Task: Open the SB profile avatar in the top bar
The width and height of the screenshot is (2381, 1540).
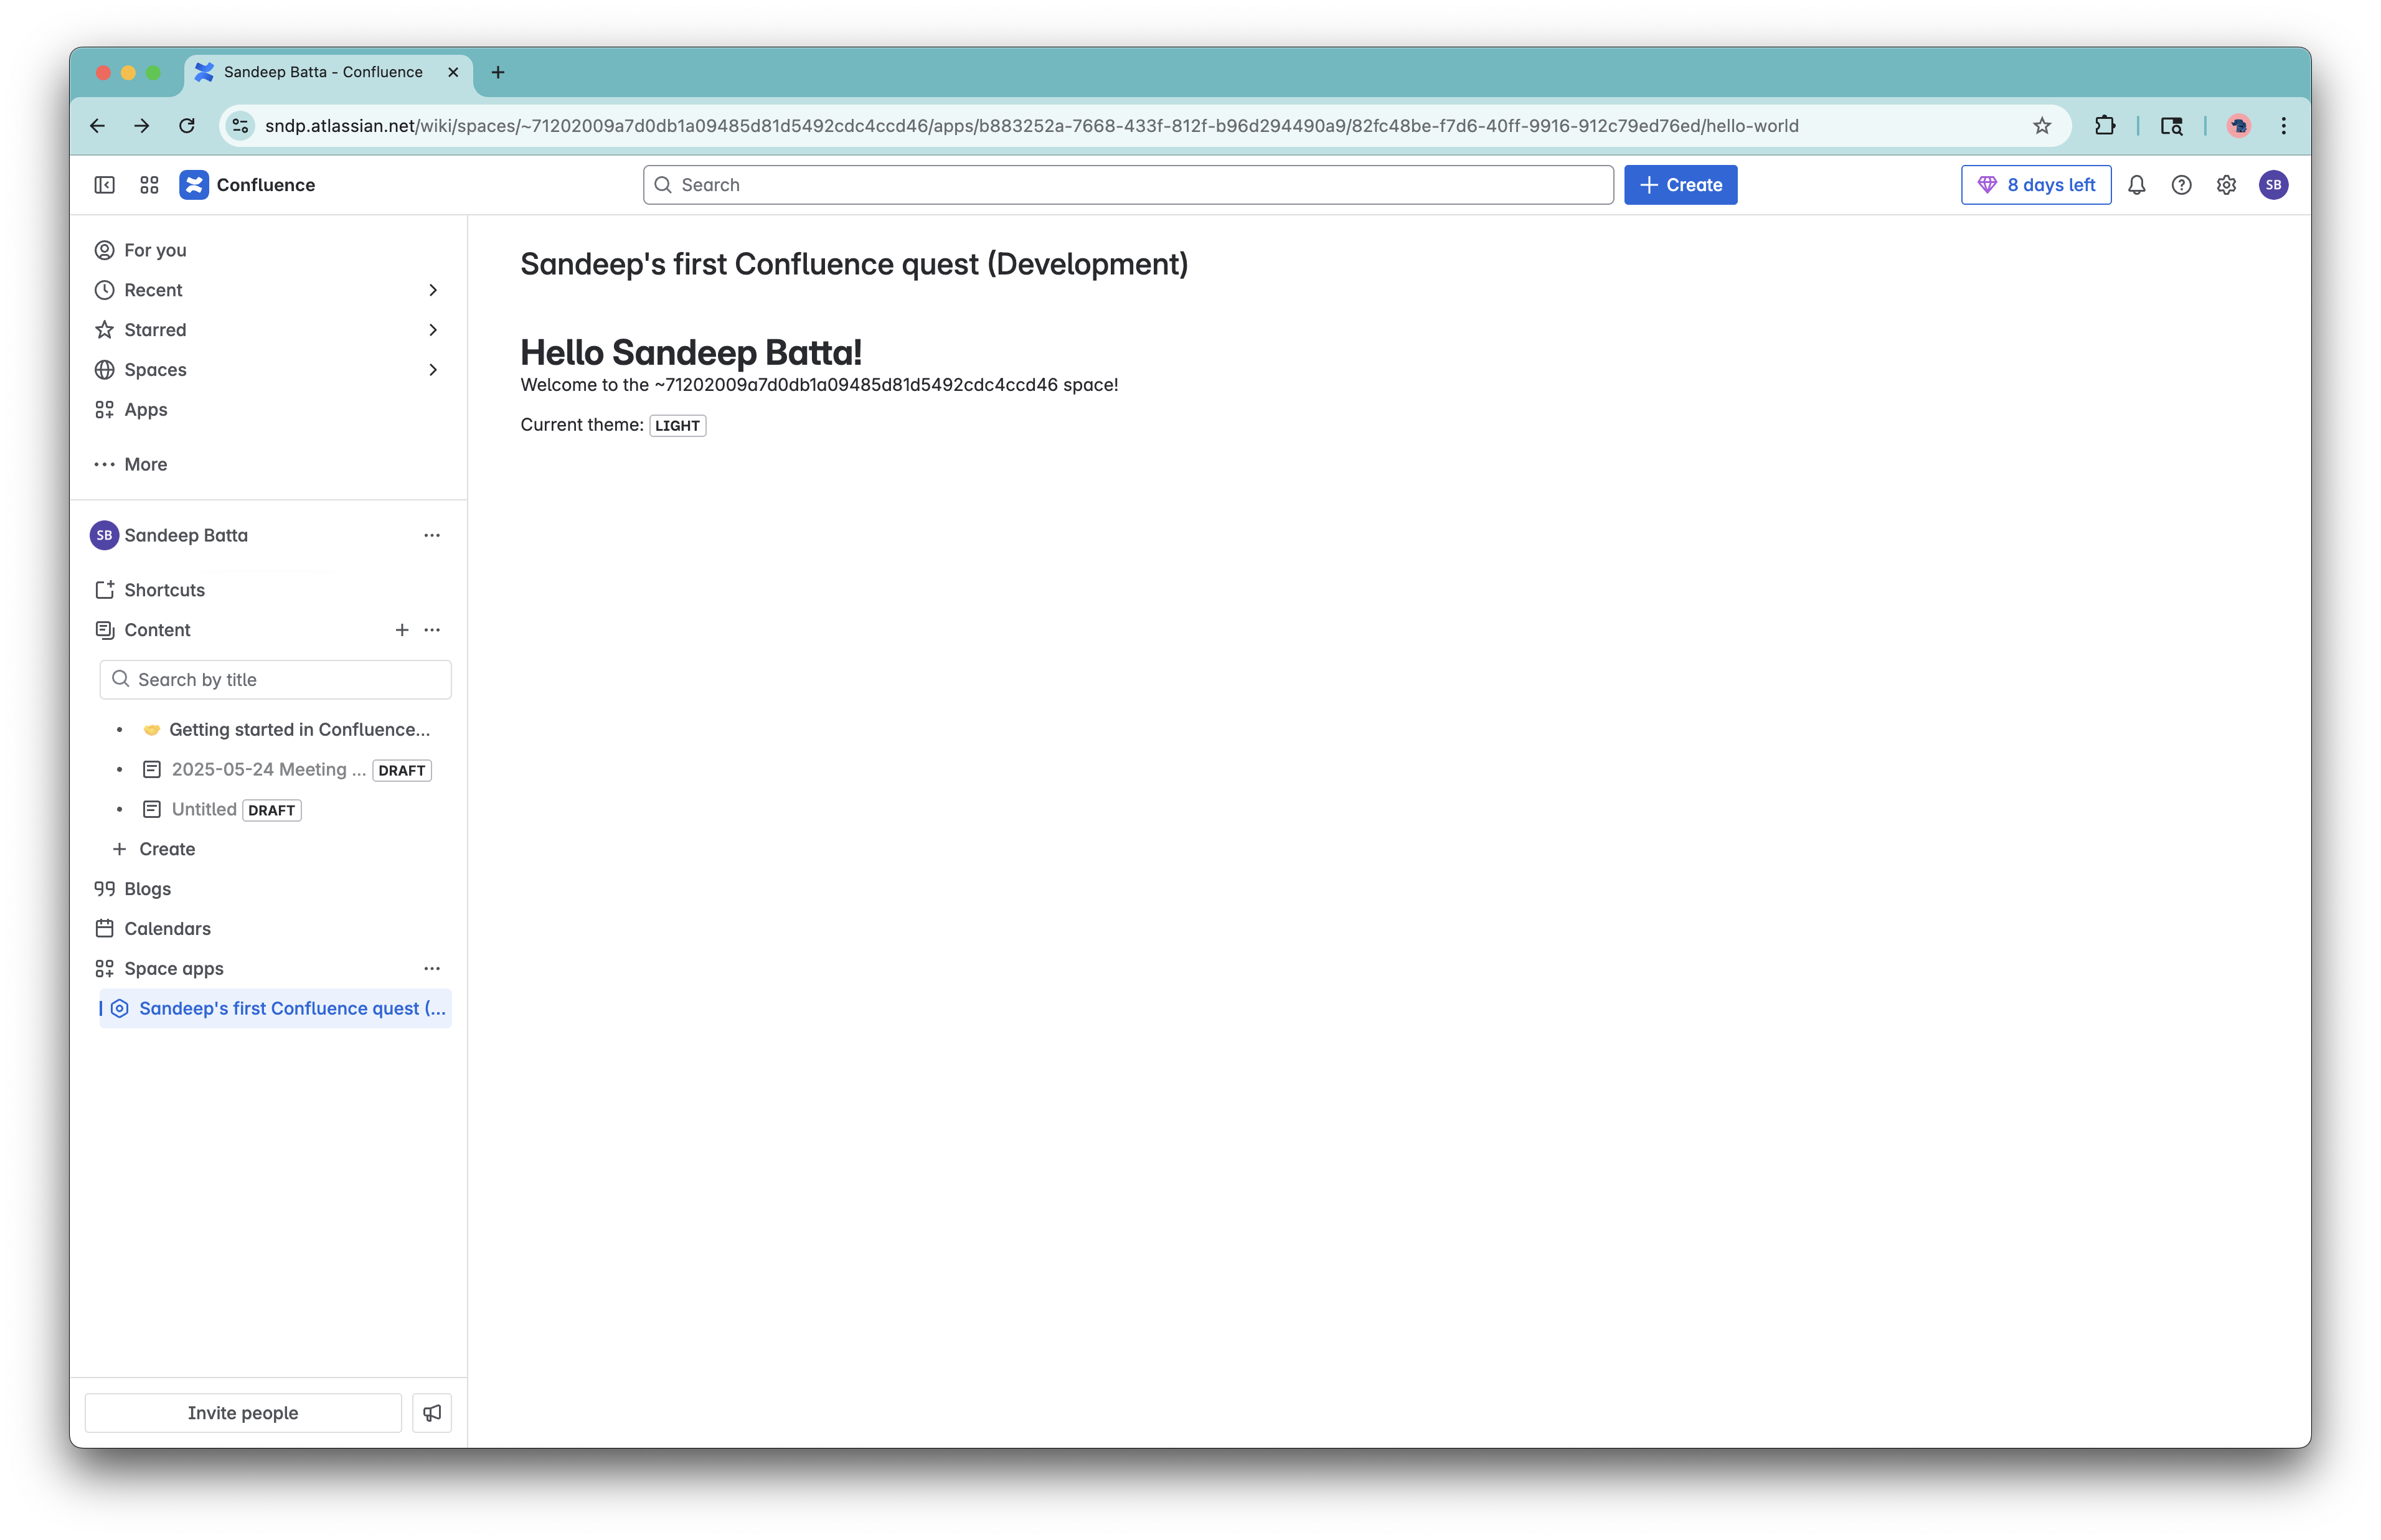Action: point(2273,185)
